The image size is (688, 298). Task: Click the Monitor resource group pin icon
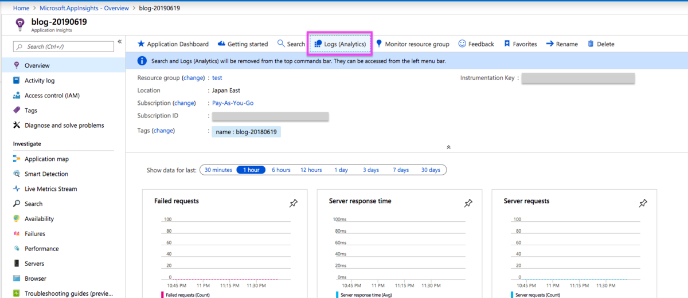[x=378, y=44]
